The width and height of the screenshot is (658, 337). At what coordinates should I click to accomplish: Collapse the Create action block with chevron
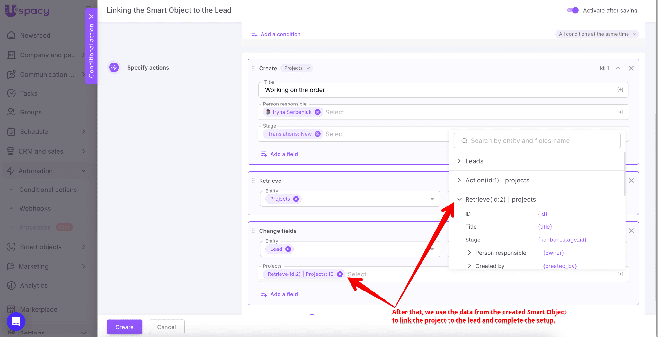point(618,68)
